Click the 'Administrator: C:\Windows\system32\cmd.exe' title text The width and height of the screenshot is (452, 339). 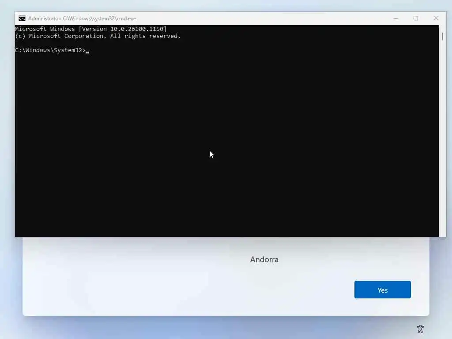(x=82, y=19)
